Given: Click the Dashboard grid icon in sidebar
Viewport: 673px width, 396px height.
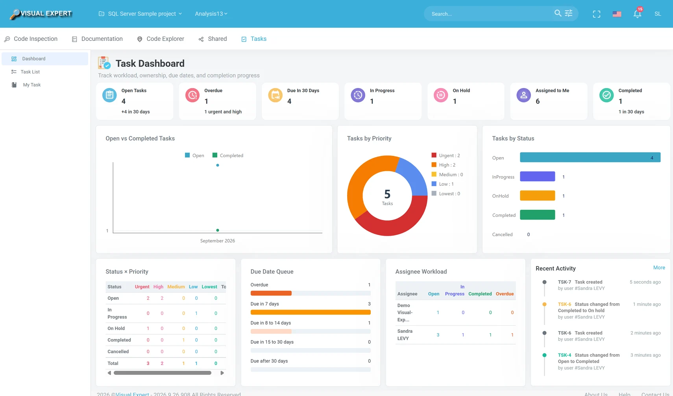Looking at the screenshot, I should (14, 59).
